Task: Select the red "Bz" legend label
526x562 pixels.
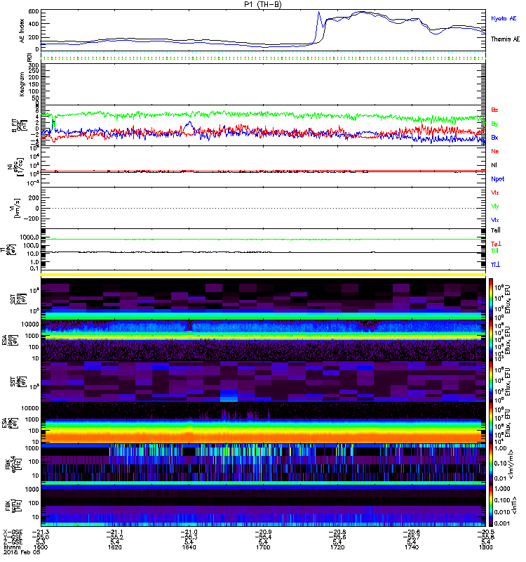Action: (494, 110)
